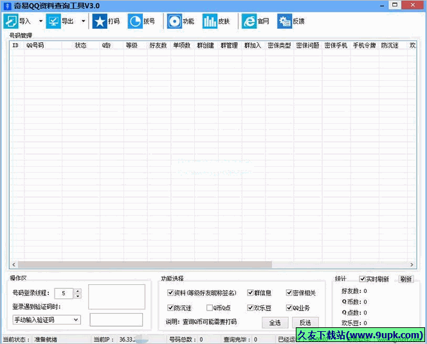This screenshot has width=427, height=344.
Task: Open the 打码 star icon
Action: point(100,21)
